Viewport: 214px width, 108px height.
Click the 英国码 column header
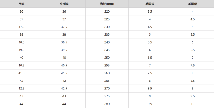tap(150, 4)
